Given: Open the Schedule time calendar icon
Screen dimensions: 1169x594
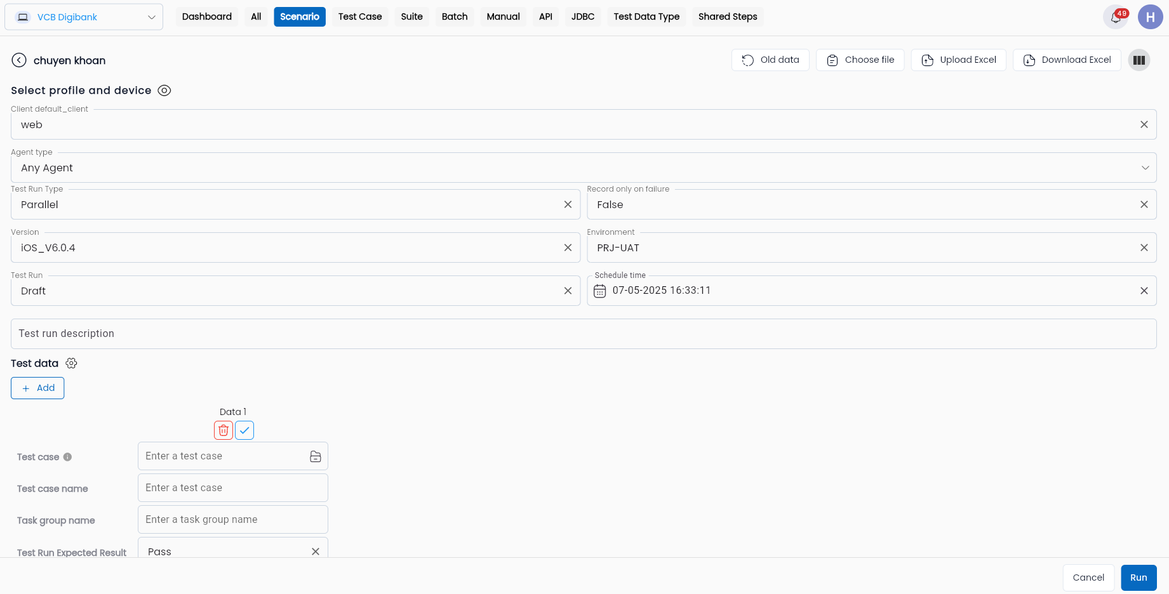Looking at the screenshot, I should (x=599, y=291).
